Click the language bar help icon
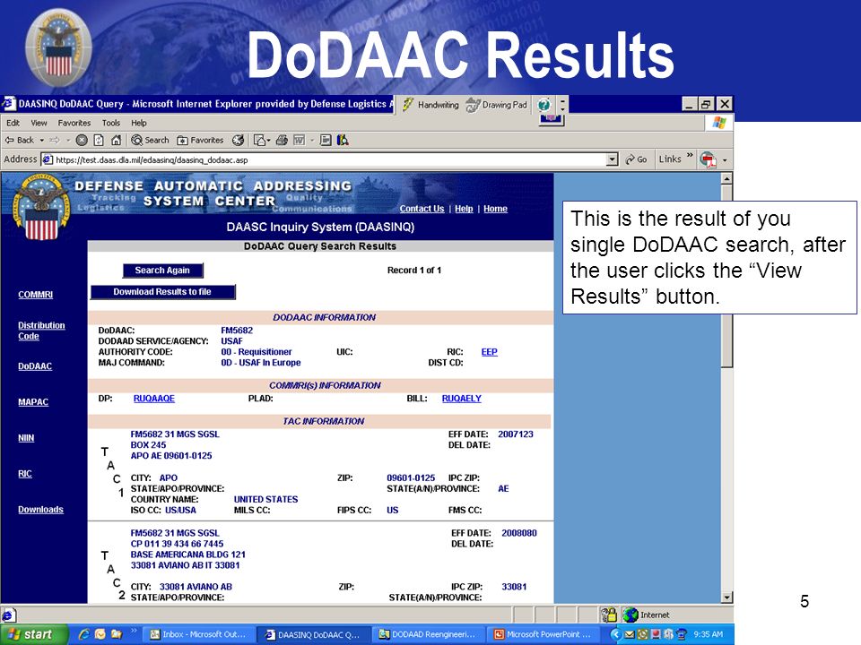The image size is (861, 645). (544, 105)
